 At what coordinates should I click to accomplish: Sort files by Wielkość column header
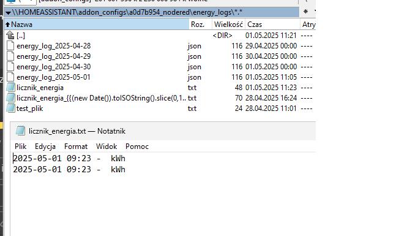(x=228, y=25)
